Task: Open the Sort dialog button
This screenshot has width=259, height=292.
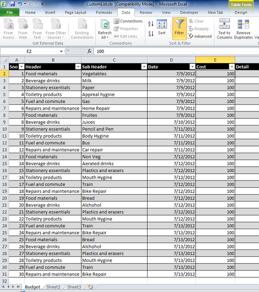Action: coord(162,28)
